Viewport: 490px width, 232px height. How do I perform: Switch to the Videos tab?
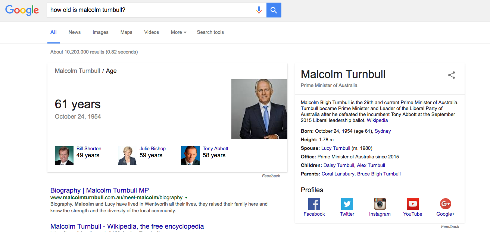(152, 32)
